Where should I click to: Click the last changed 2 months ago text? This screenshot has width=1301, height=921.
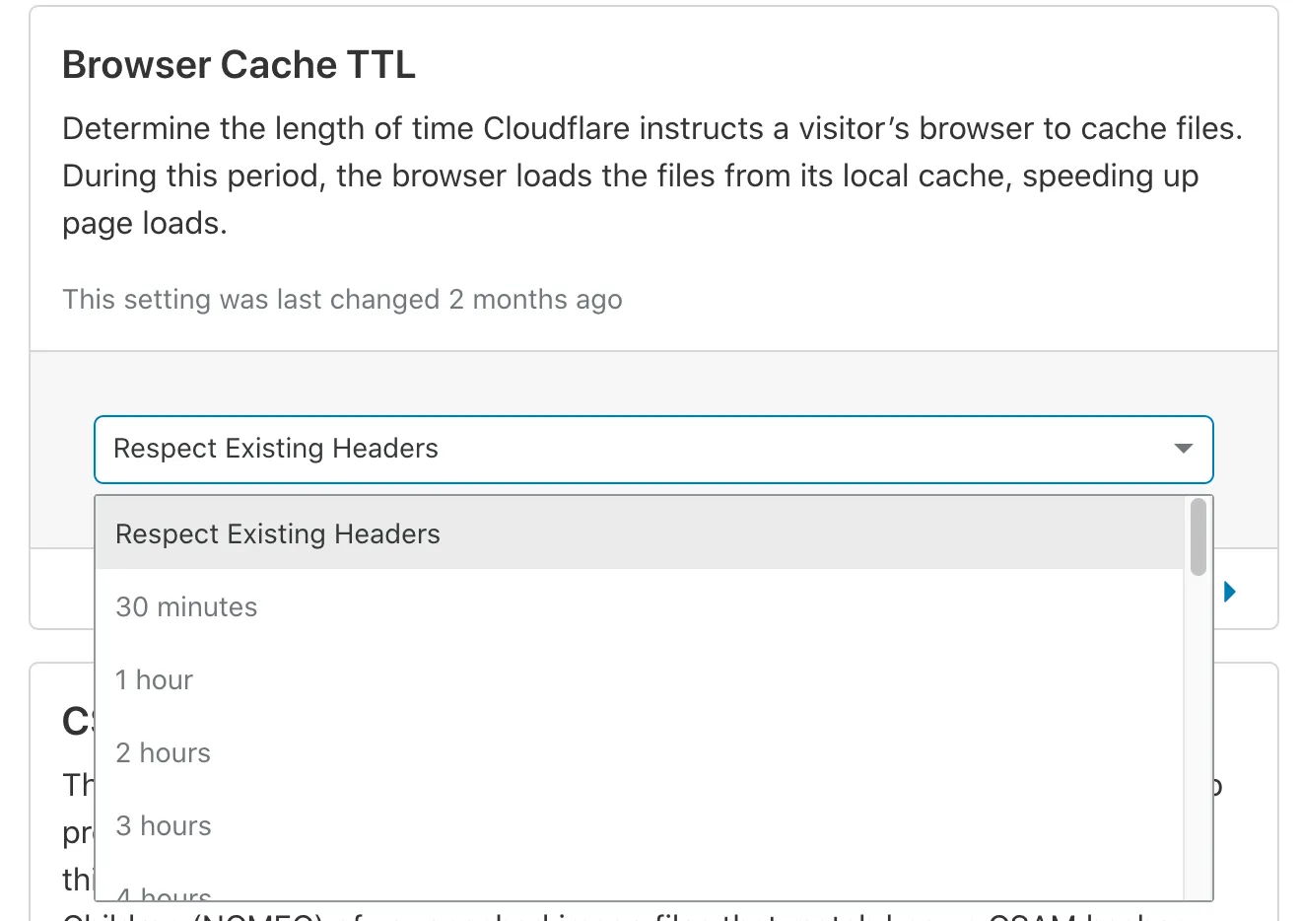342,299
